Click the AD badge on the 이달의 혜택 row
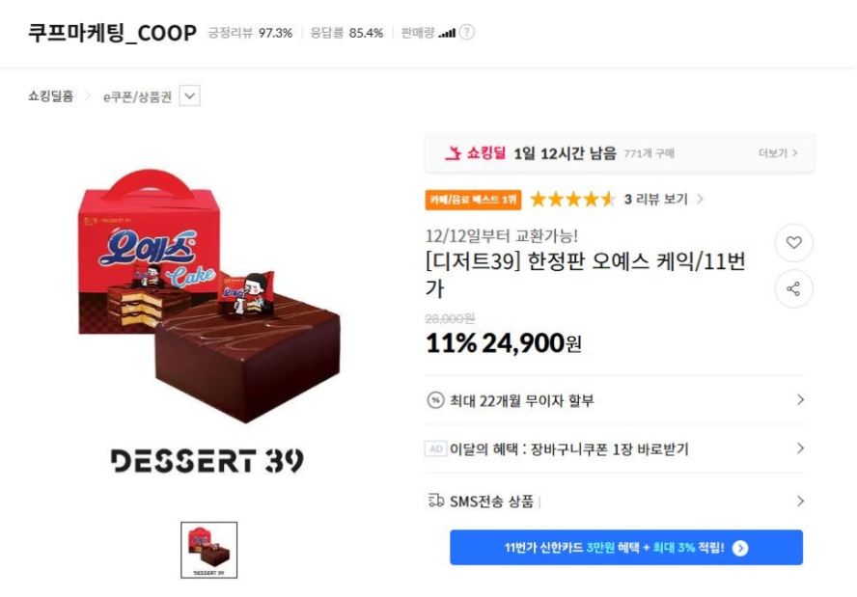This screenshot has height=597, width=857. coord(435,449)
